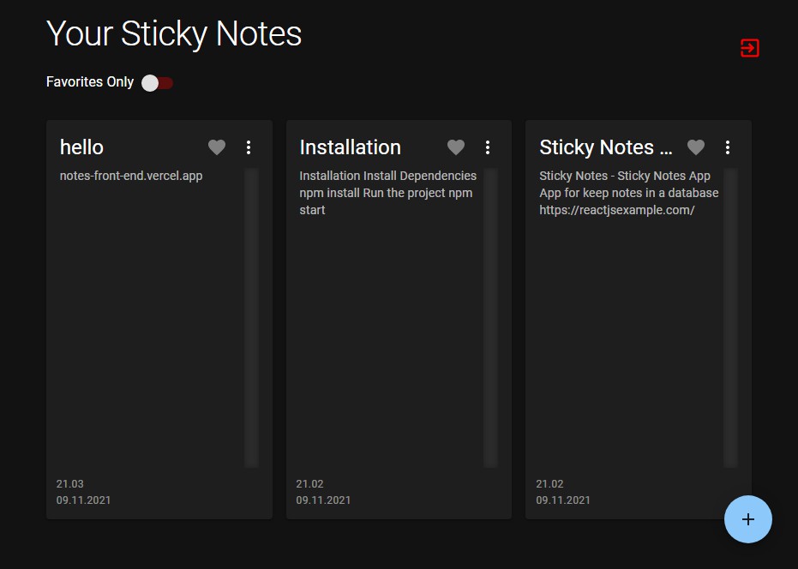Click the red logout icon
This screenshot has height=569, width=798.
(749, 48)
